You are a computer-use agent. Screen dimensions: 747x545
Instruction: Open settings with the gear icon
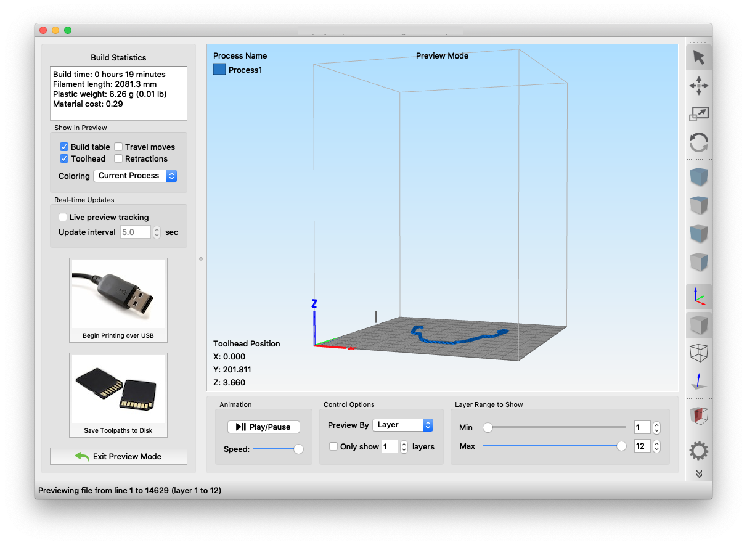(698, 451)
